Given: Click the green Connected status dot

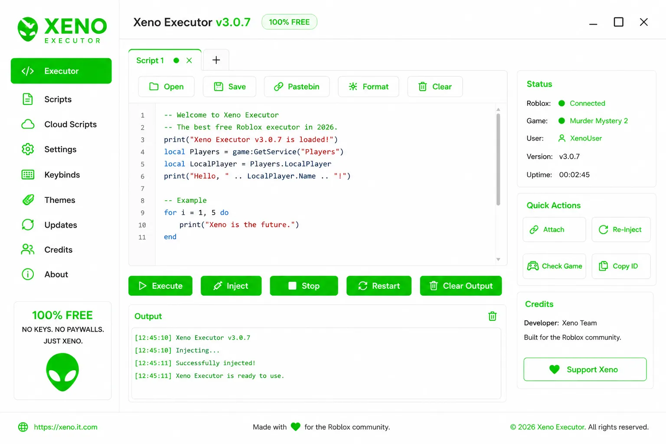Looking at the screenshot, I should pyautogui.click(x=562, y=103).
